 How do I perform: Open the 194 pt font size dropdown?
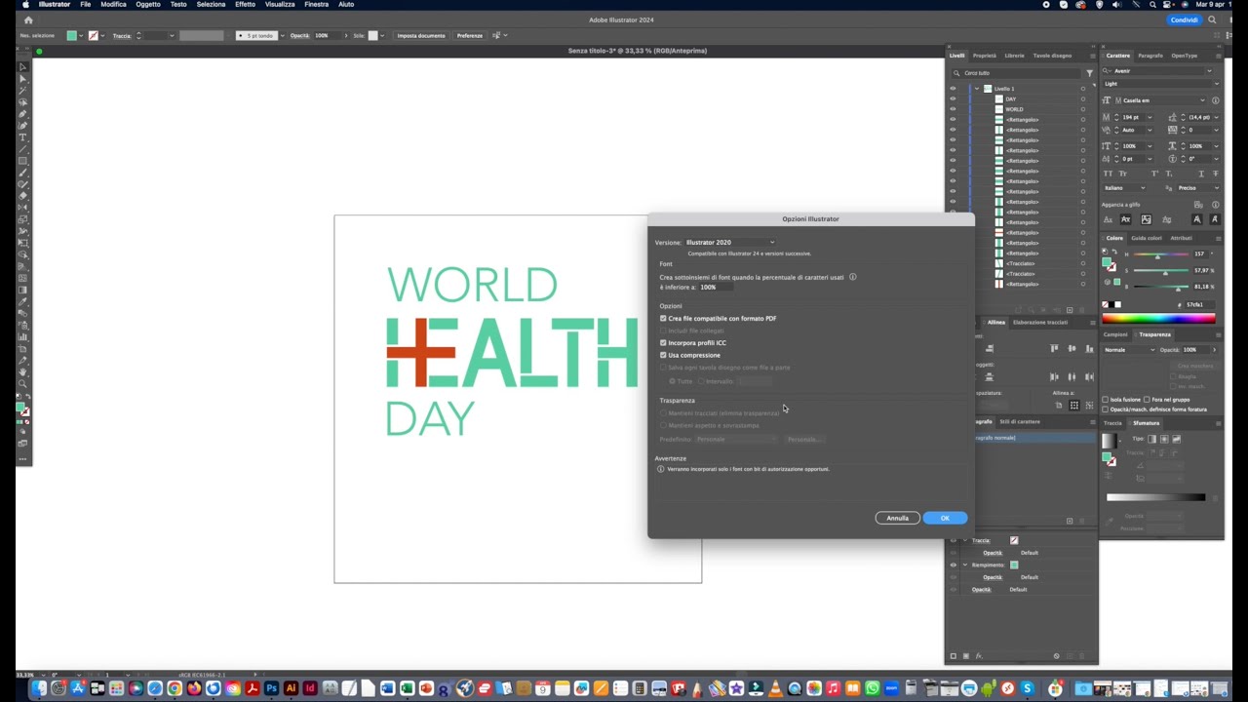(x=1150, y=117)
